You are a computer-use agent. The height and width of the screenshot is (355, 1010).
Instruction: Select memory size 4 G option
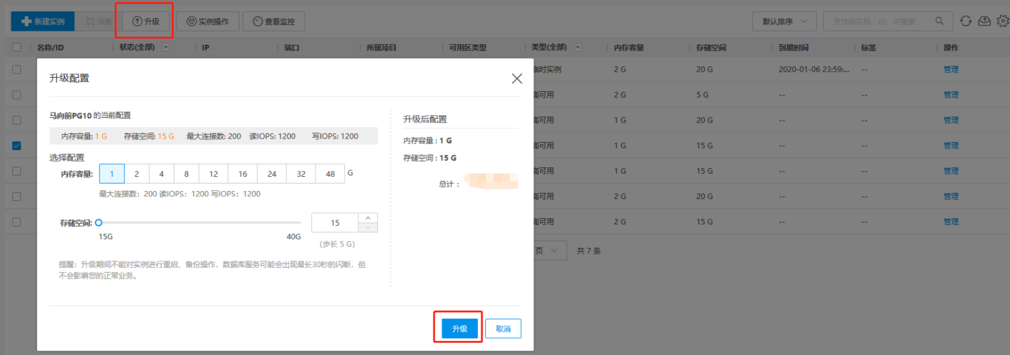(x=162, y=173)
